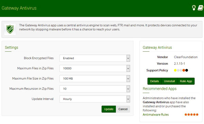Open the Maximum Recursion in Zip Files dropdown
Image resolution: width=204 pixels, height=124 pixels.
click(x=95, y=89)
